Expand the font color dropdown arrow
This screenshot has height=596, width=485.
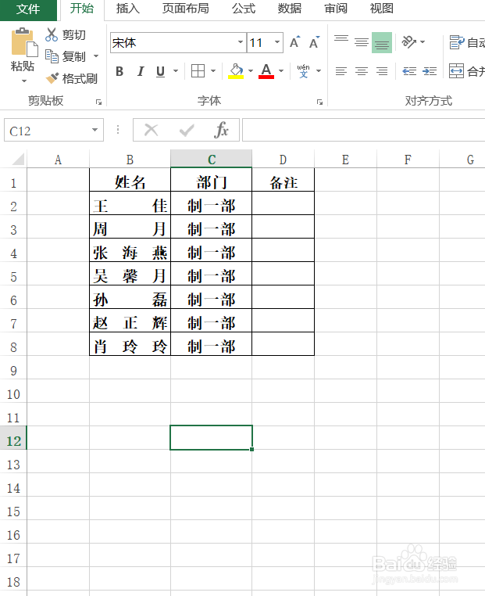[x=281, y=71]
